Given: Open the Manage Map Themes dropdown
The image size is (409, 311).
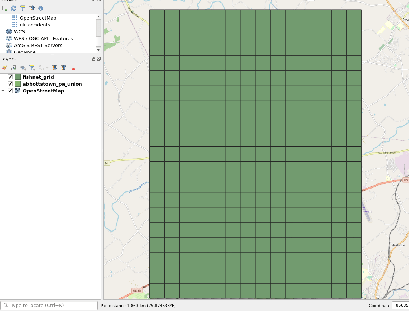Looking at the screenshot, I should click(x=23, y=68).
